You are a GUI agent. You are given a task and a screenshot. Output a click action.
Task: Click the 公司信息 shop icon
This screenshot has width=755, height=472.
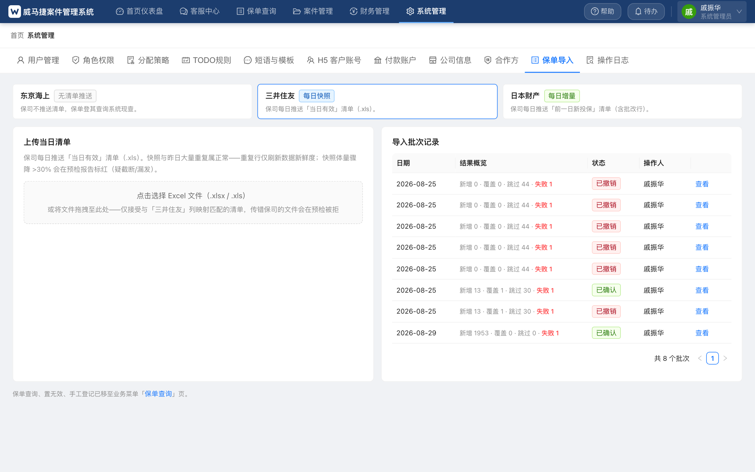(433, 60)
